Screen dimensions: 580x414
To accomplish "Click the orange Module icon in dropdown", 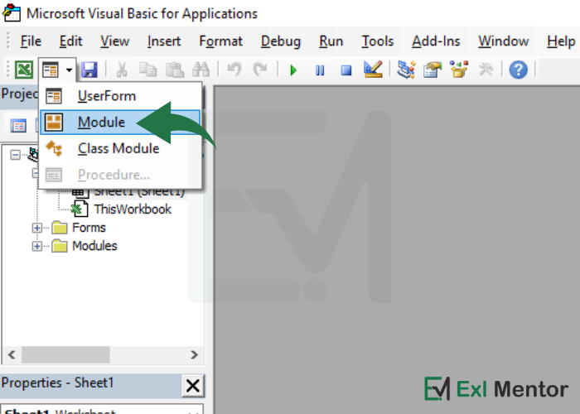I will pyautogui.click(x=54, y=123).
